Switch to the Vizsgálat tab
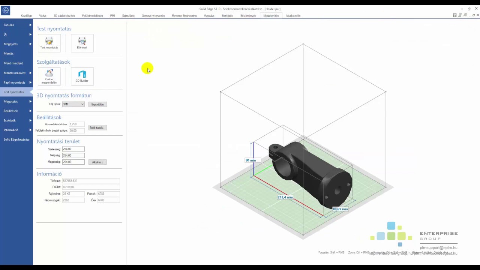Viewport: 480px width, 270px height. 209,16
